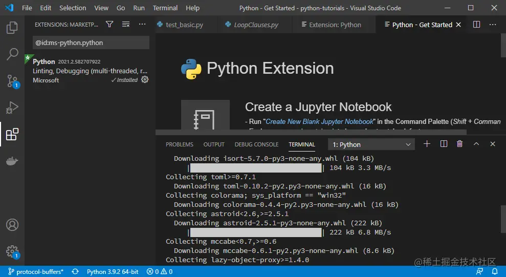Split the terminal pane

coord(444,144)
